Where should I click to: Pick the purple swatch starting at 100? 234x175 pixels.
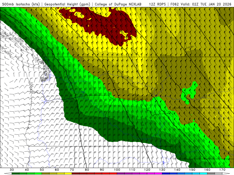[x=121, y=173]
